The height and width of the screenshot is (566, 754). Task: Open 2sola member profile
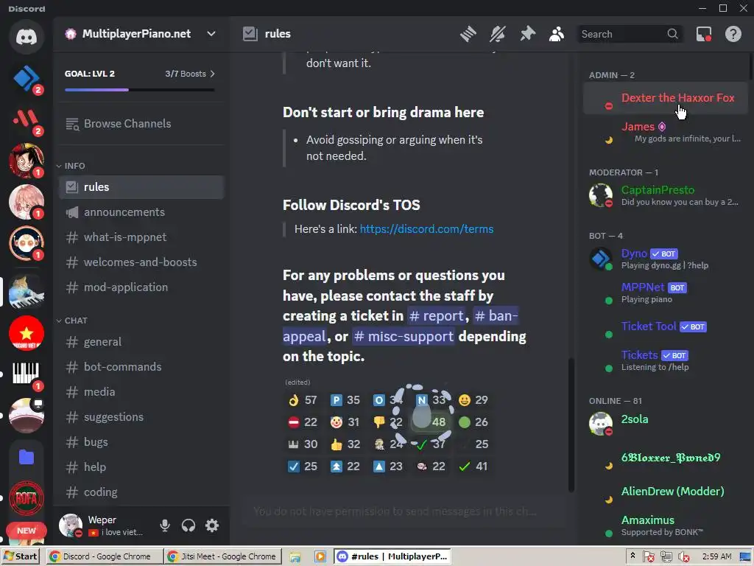click(x=666, y=424)
